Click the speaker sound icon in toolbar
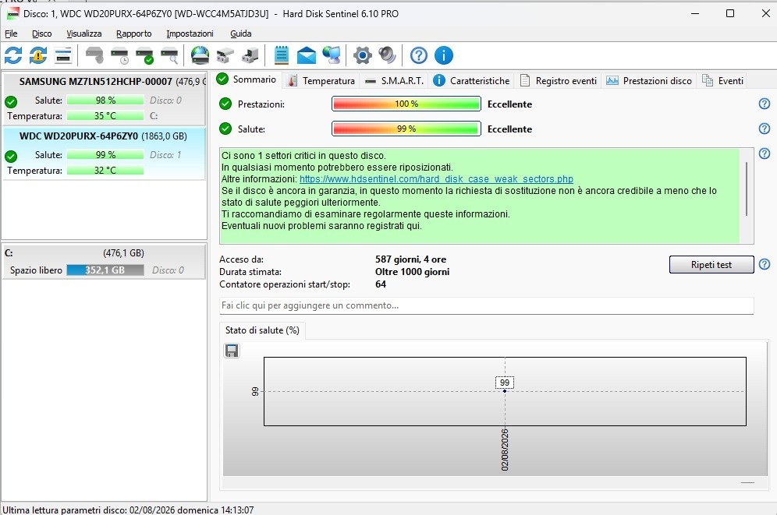This screenshot has width=777, height=515. (x=387, y=55)
